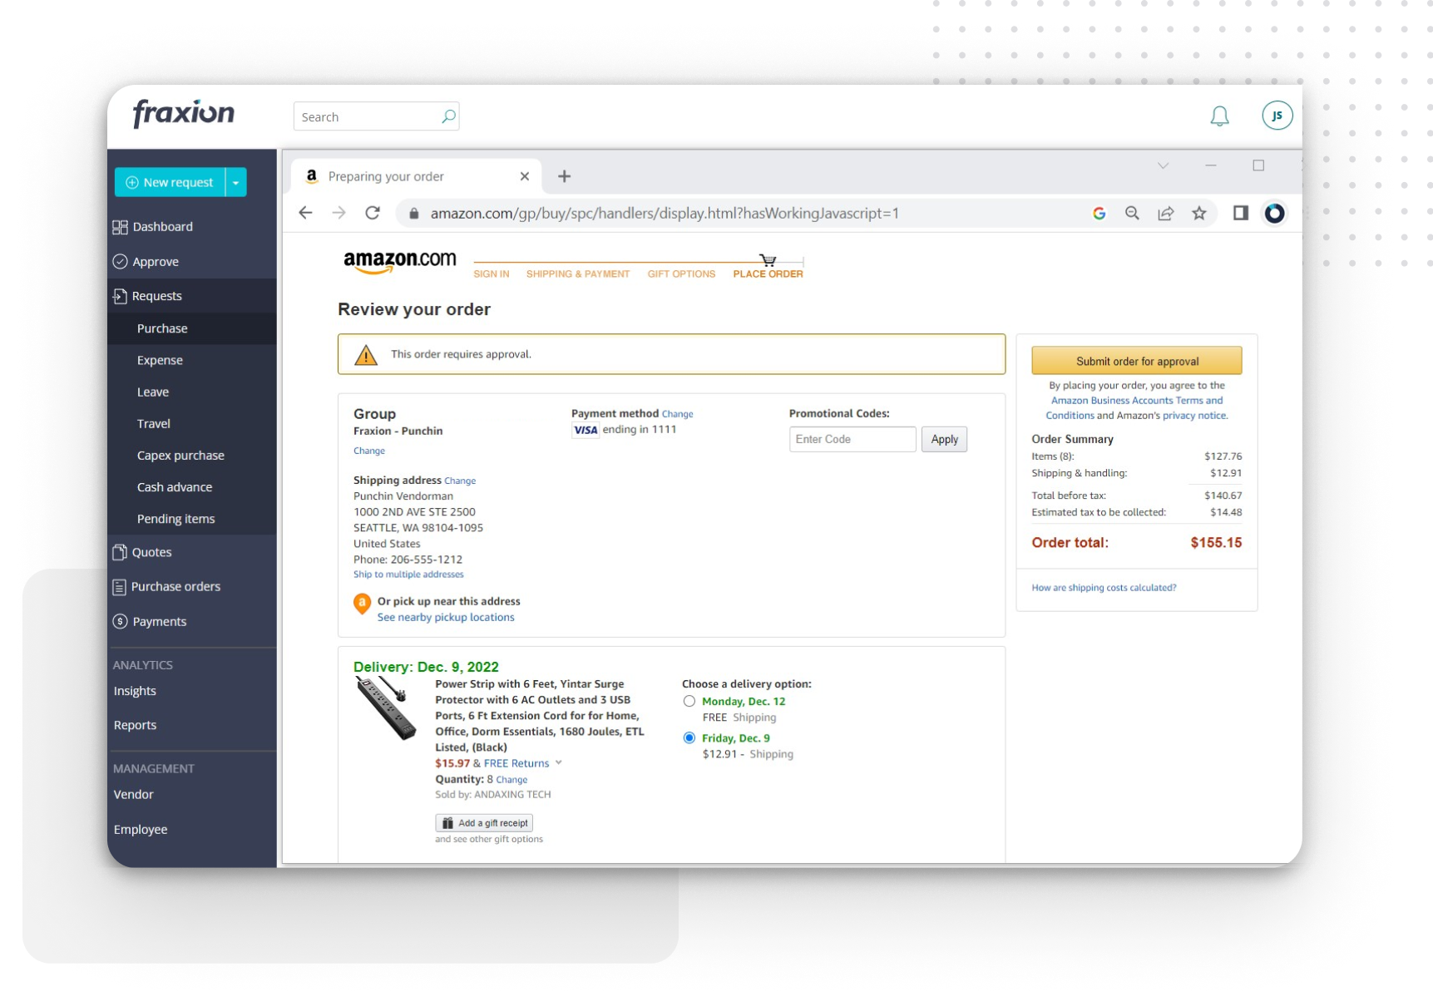Click the amazon.com logo
Screen dimensions: 1433x1006
[400, 262]
